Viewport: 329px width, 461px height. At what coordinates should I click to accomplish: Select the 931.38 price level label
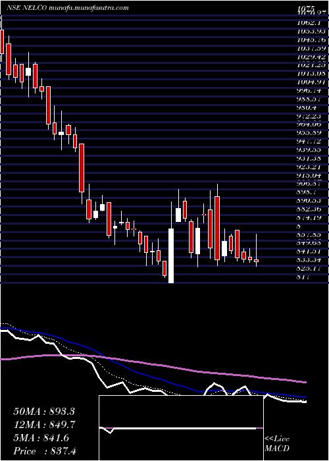309,159
